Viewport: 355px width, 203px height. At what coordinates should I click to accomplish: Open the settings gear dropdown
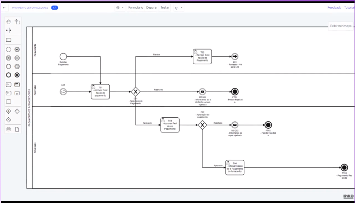pos(120,8)
